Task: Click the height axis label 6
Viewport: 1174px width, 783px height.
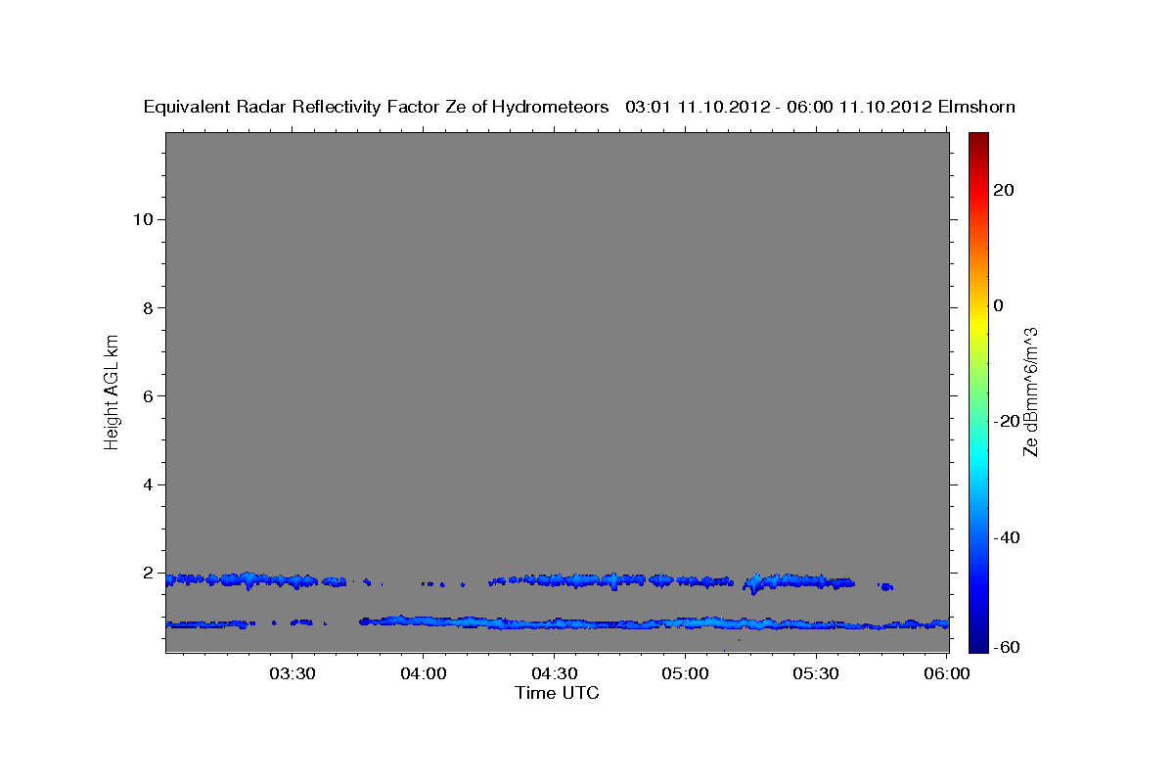Action: (148, 396)
